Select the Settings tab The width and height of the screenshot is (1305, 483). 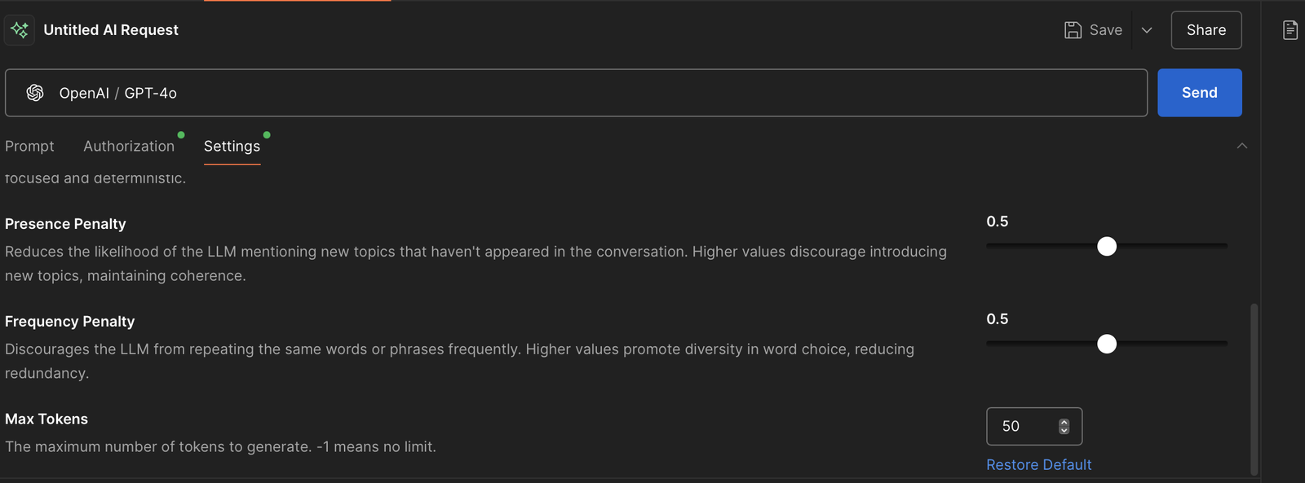pos(232,146)
